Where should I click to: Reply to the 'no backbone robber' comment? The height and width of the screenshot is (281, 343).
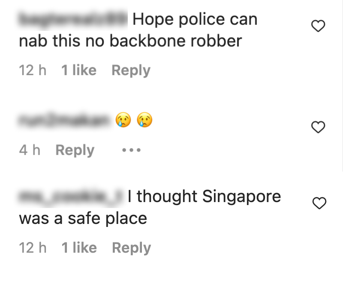(x=131, y=70)
